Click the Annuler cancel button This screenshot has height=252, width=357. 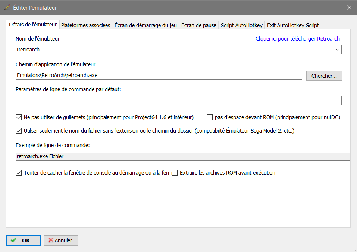tap(61, 240)
